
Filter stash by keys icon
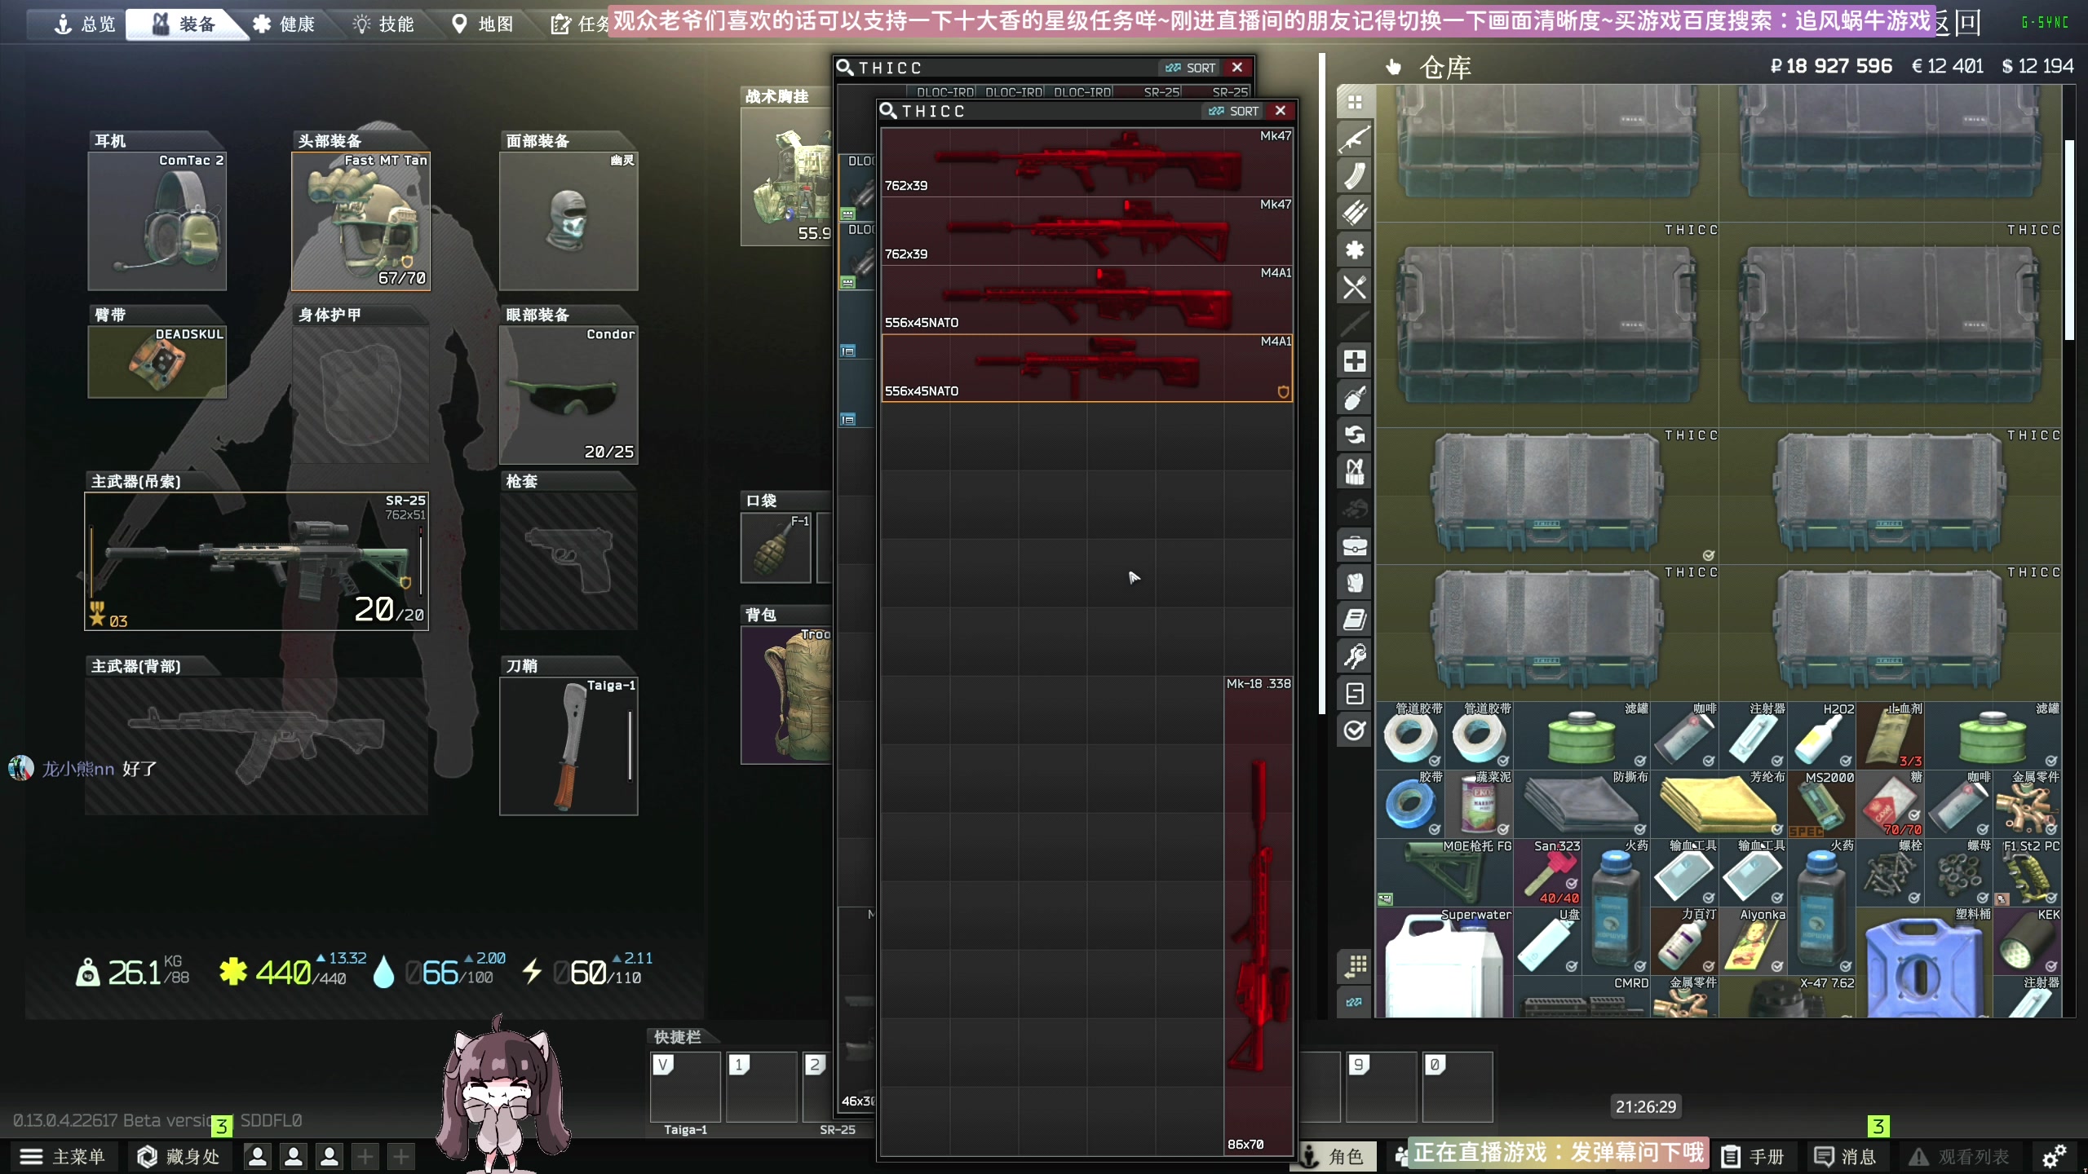click(x=1354, y=656)
